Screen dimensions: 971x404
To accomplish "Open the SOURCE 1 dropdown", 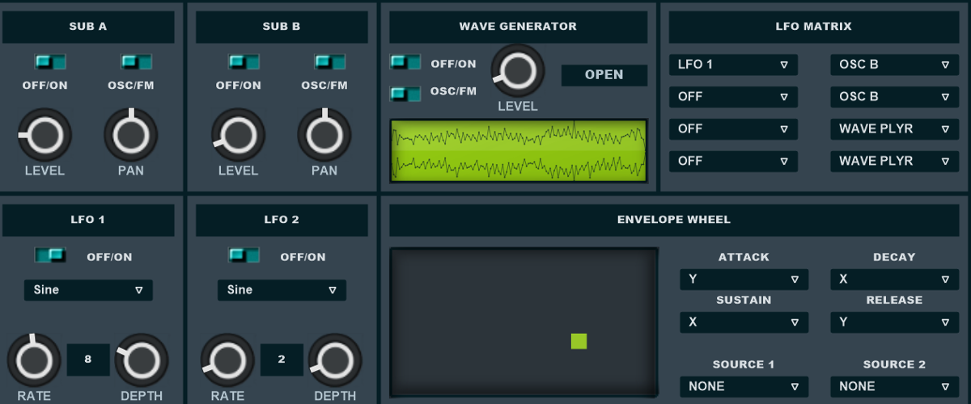I will [x=744, y=387].
